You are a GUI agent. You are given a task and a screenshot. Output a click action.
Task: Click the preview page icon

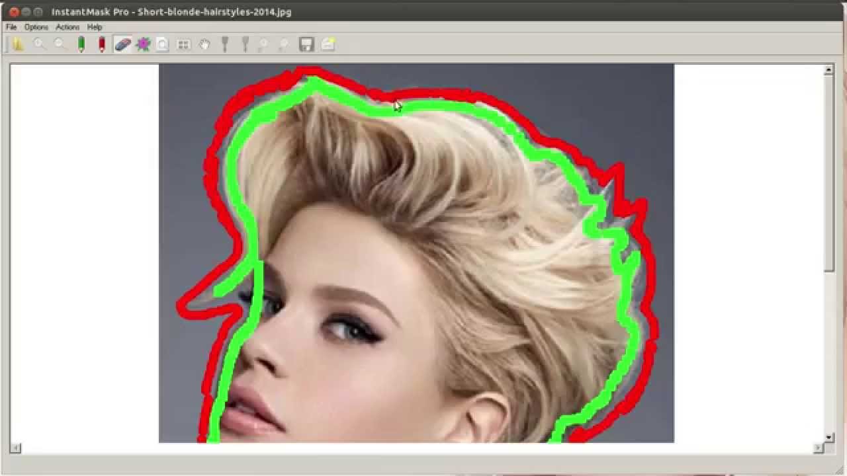[x=163, y=44]
